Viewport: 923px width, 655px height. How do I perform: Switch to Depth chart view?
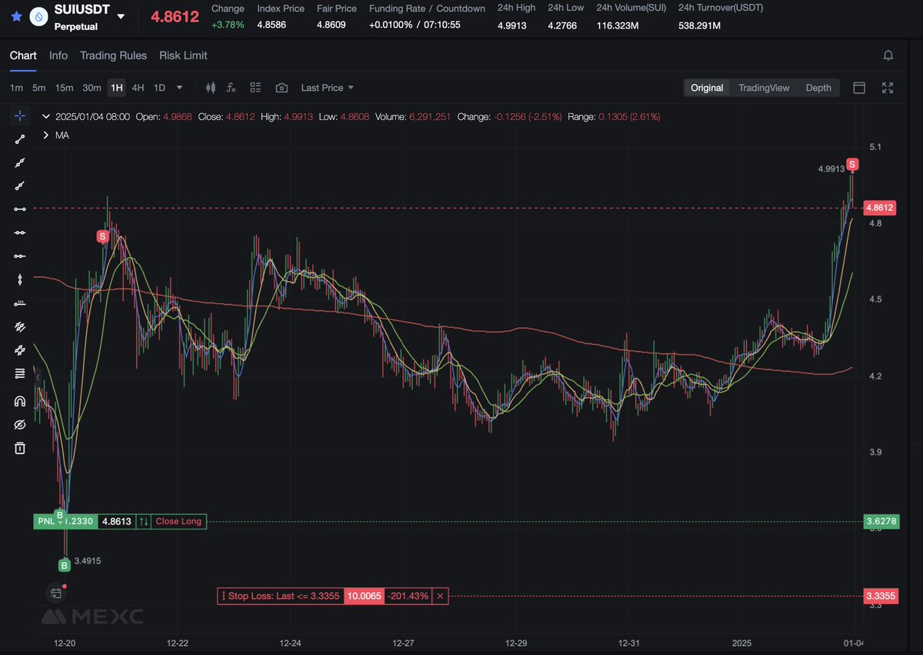(x=818, y=88)
